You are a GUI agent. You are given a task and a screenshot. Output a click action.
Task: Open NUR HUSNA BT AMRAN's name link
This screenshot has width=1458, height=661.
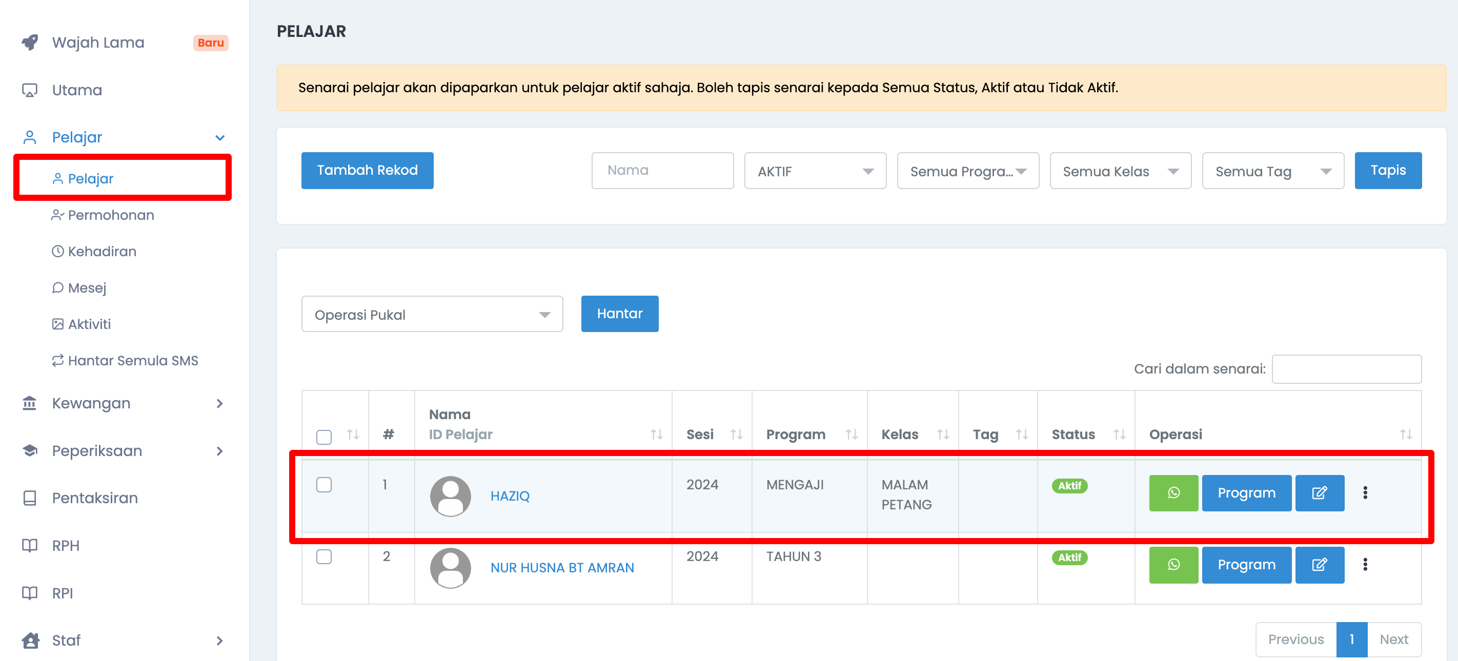[562, 568]
